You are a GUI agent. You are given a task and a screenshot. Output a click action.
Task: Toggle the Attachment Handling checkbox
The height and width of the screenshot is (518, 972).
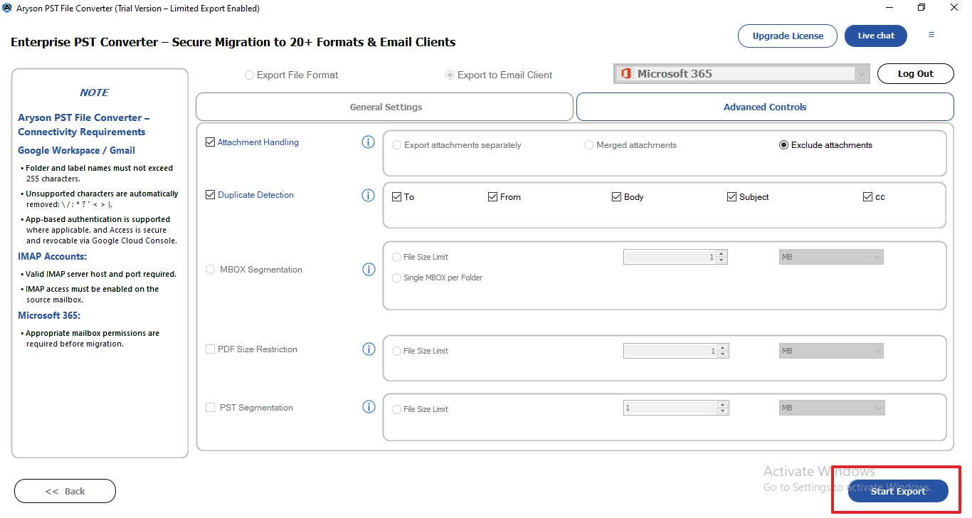click(x=210, y=142)
